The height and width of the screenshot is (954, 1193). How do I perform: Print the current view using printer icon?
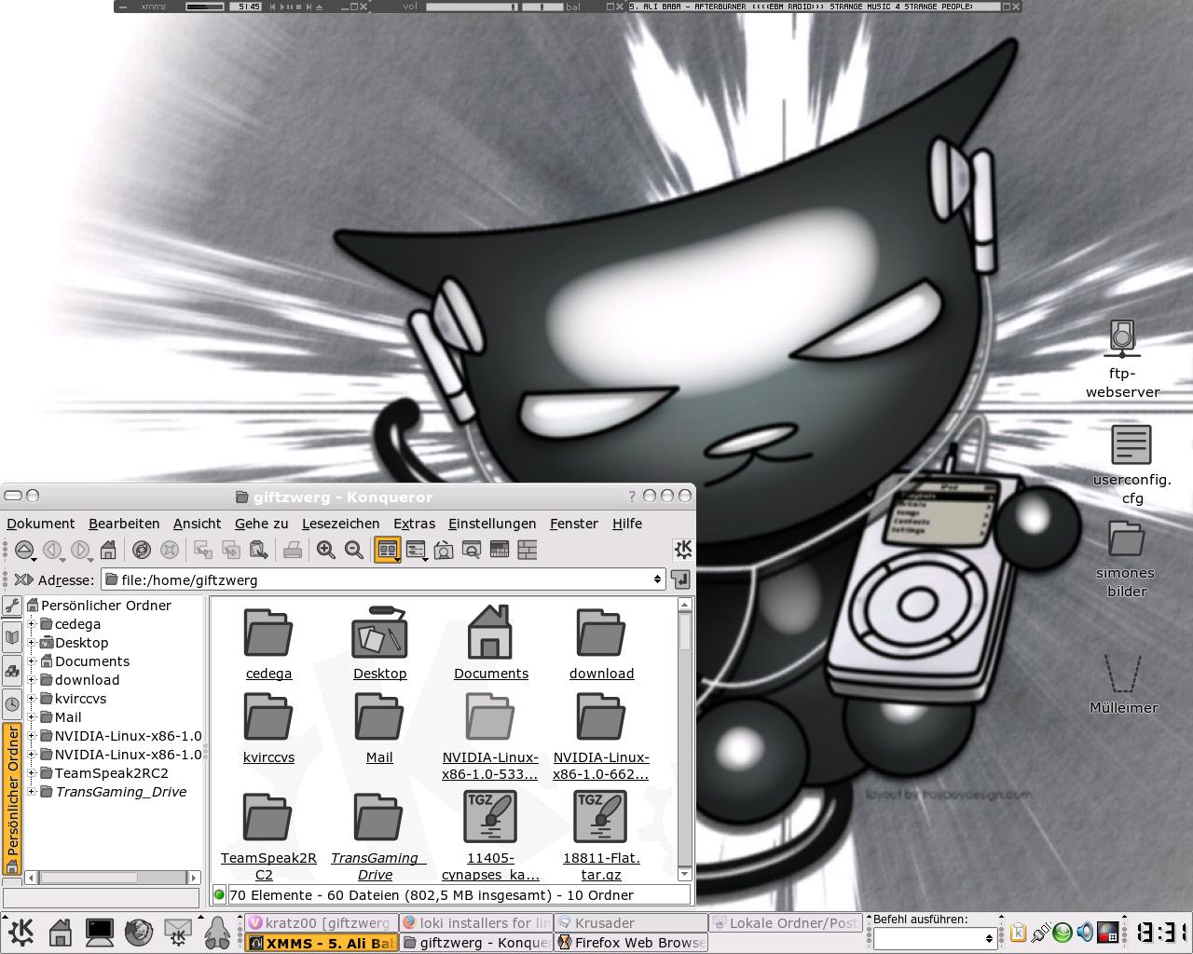point(293,550)
